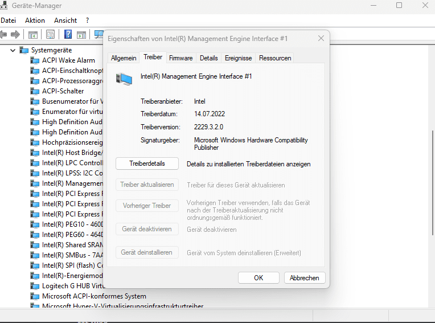Select Intel(R) Host Bridge entry
Image resolution: width=435 pixels, height=323 pixels.
tap(72, 153)
